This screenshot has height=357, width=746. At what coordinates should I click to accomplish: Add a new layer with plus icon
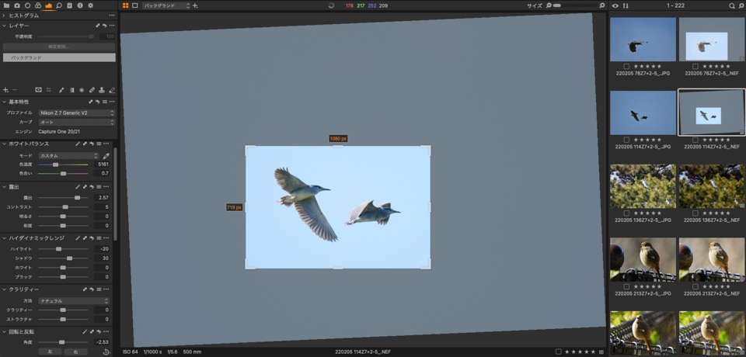coord(5,89)
